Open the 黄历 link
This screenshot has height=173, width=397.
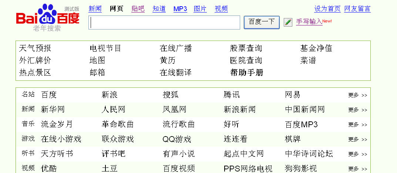pos(167,60)
